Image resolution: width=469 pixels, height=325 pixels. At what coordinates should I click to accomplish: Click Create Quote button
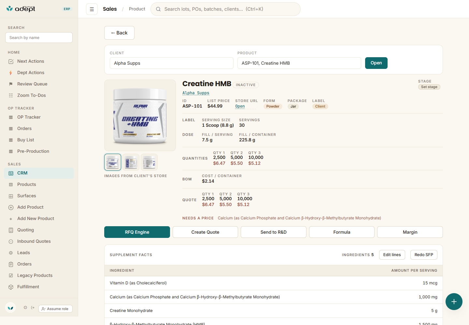coord(205,232)
